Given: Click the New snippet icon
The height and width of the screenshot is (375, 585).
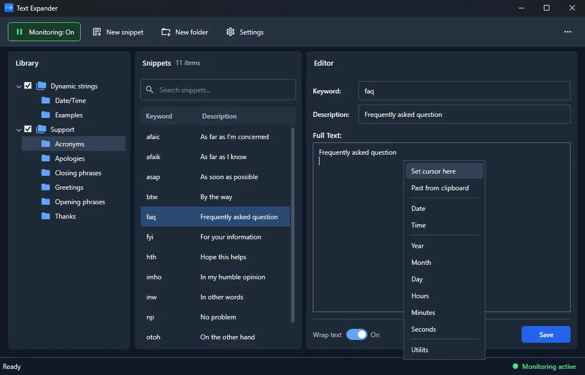Looking at the screenshot, I should pos(97,32).
